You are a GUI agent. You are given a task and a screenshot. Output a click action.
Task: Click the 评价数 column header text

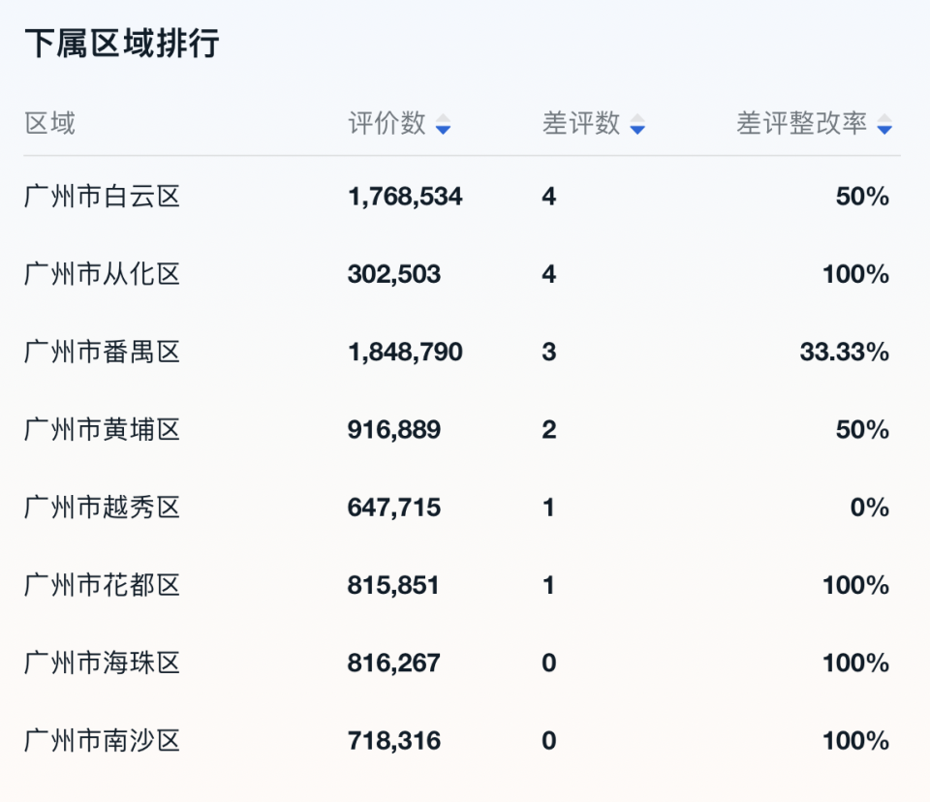(x=387, y=124)
